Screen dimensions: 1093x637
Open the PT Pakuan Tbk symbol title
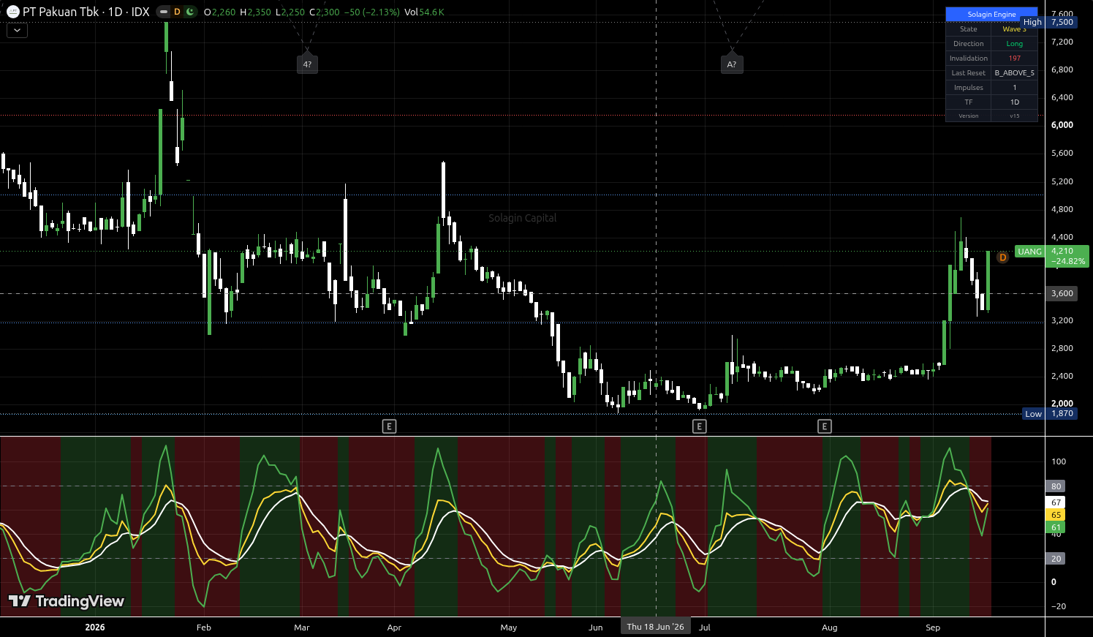tap(86, 12)
